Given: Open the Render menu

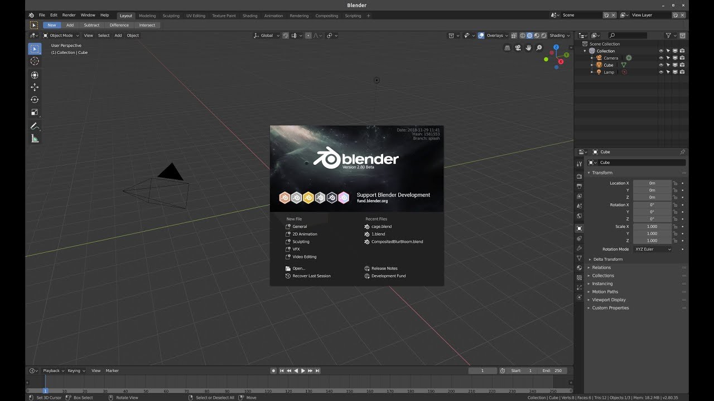Looking at the screenshot, I should pyautogui.click(x=69, y=15).
